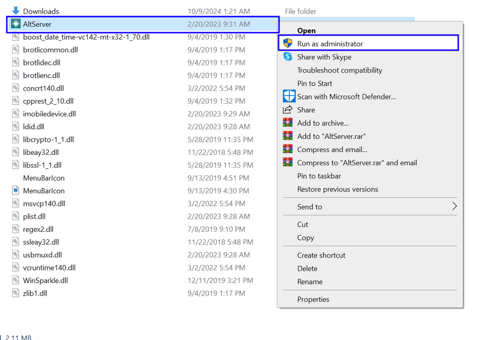The width and height of the screenshot is (486, 340).
Task: Select Rename in the context menu
Action: tap(310, 282)
